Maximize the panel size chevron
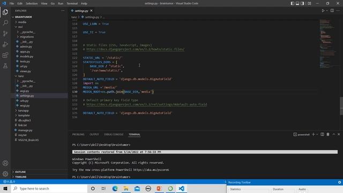343x193 pixels. 334,135
